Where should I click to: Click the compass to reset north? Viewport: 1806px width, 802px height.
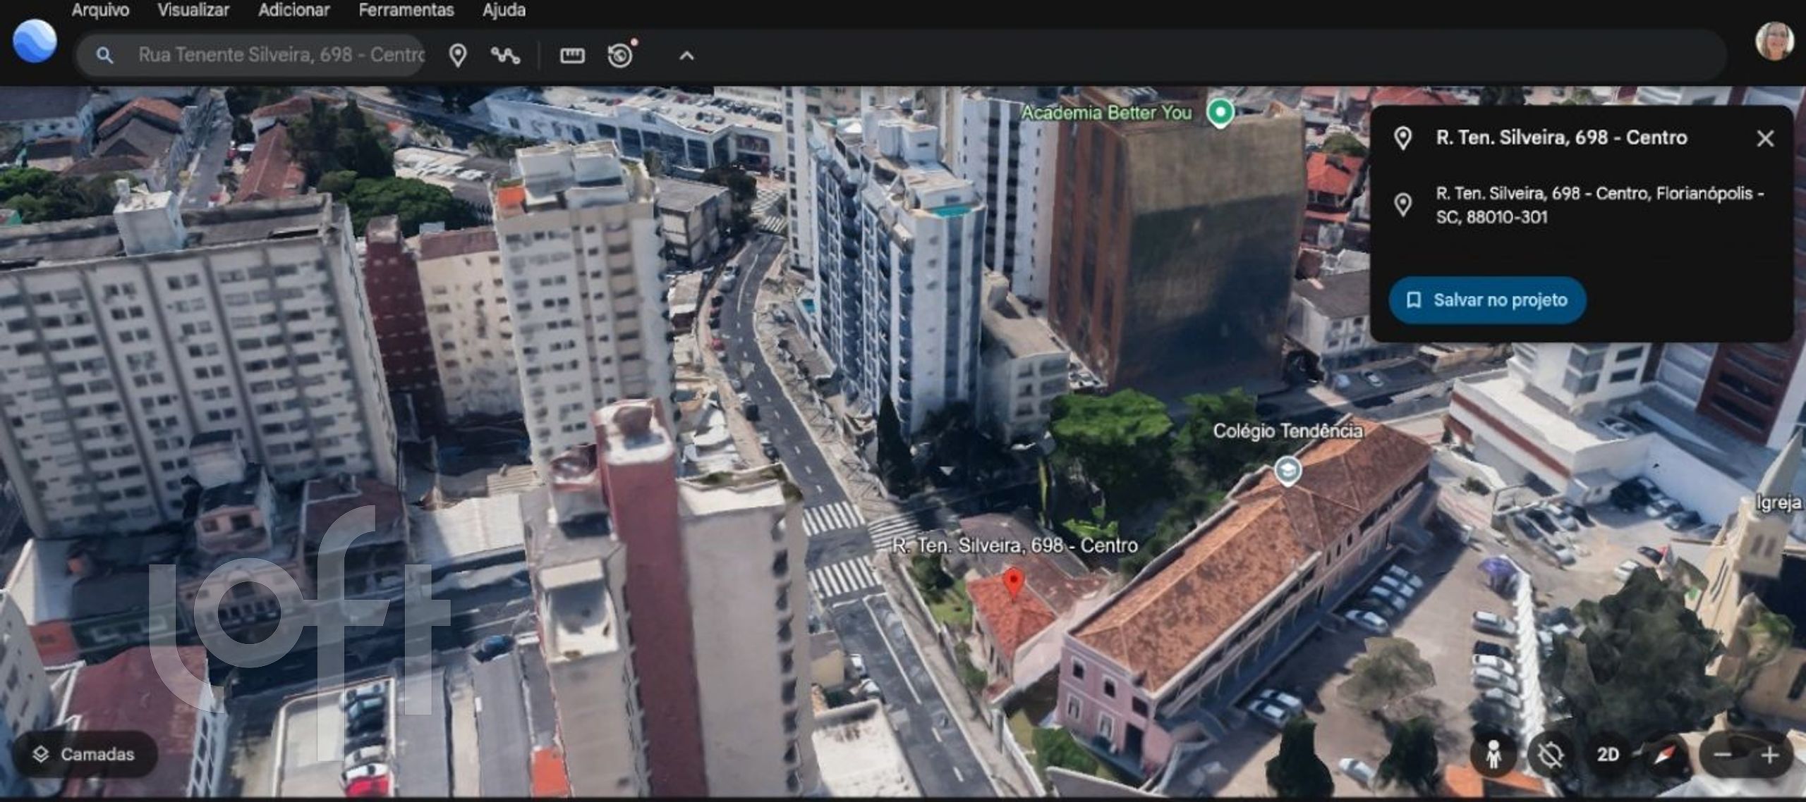1665,755
